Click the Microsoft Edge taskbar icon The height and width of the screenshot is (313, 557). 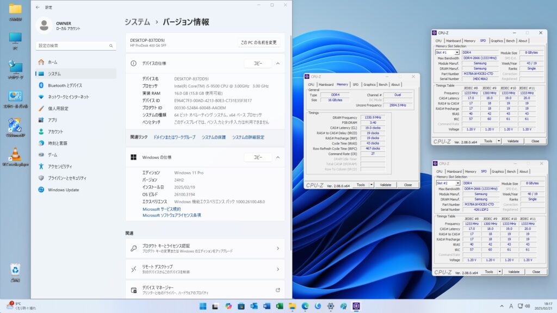tap(305, 306)
